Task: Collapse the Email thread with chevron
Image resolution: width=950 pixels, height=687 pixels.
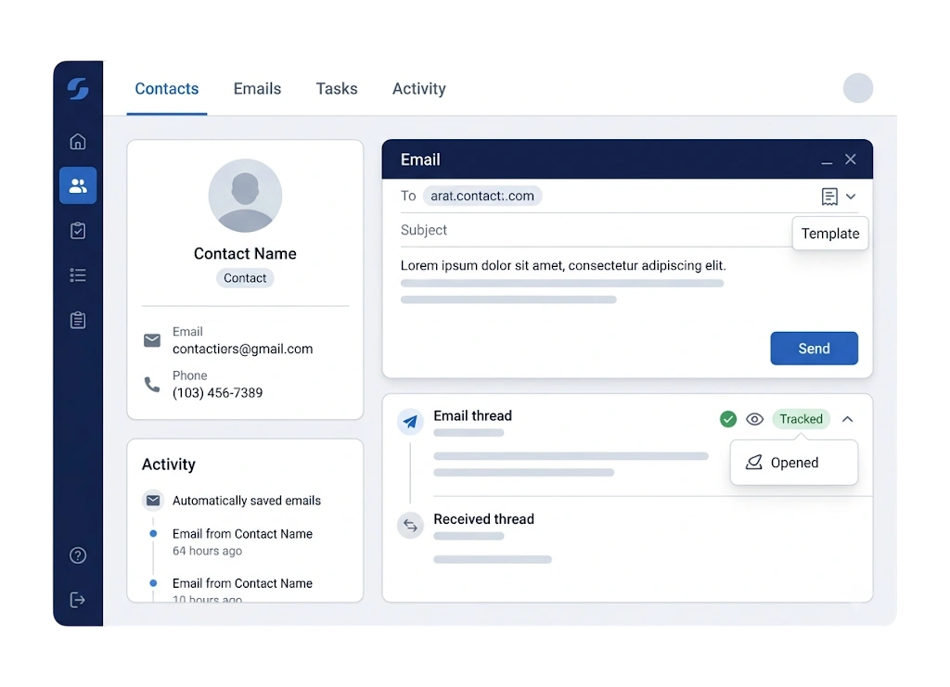Action: tap(848, 419)
